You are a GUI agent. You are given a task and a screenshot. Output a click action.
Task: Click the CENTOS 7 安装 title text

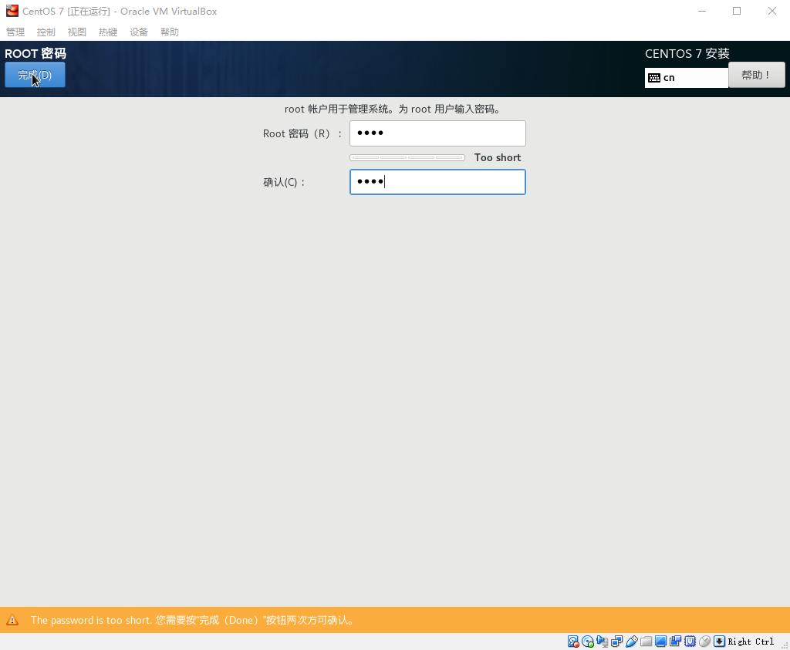(687, 53)
